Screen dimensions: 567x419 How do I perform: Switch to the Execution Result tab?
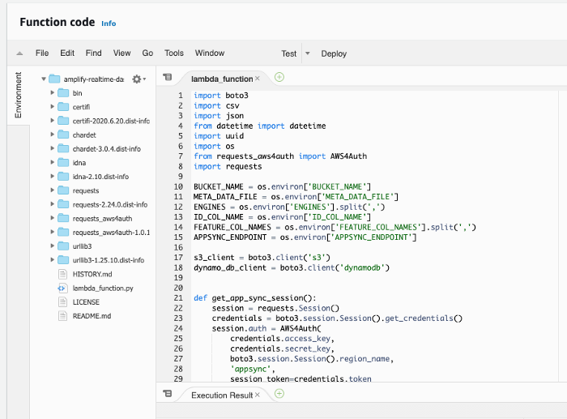coord(222,395)
